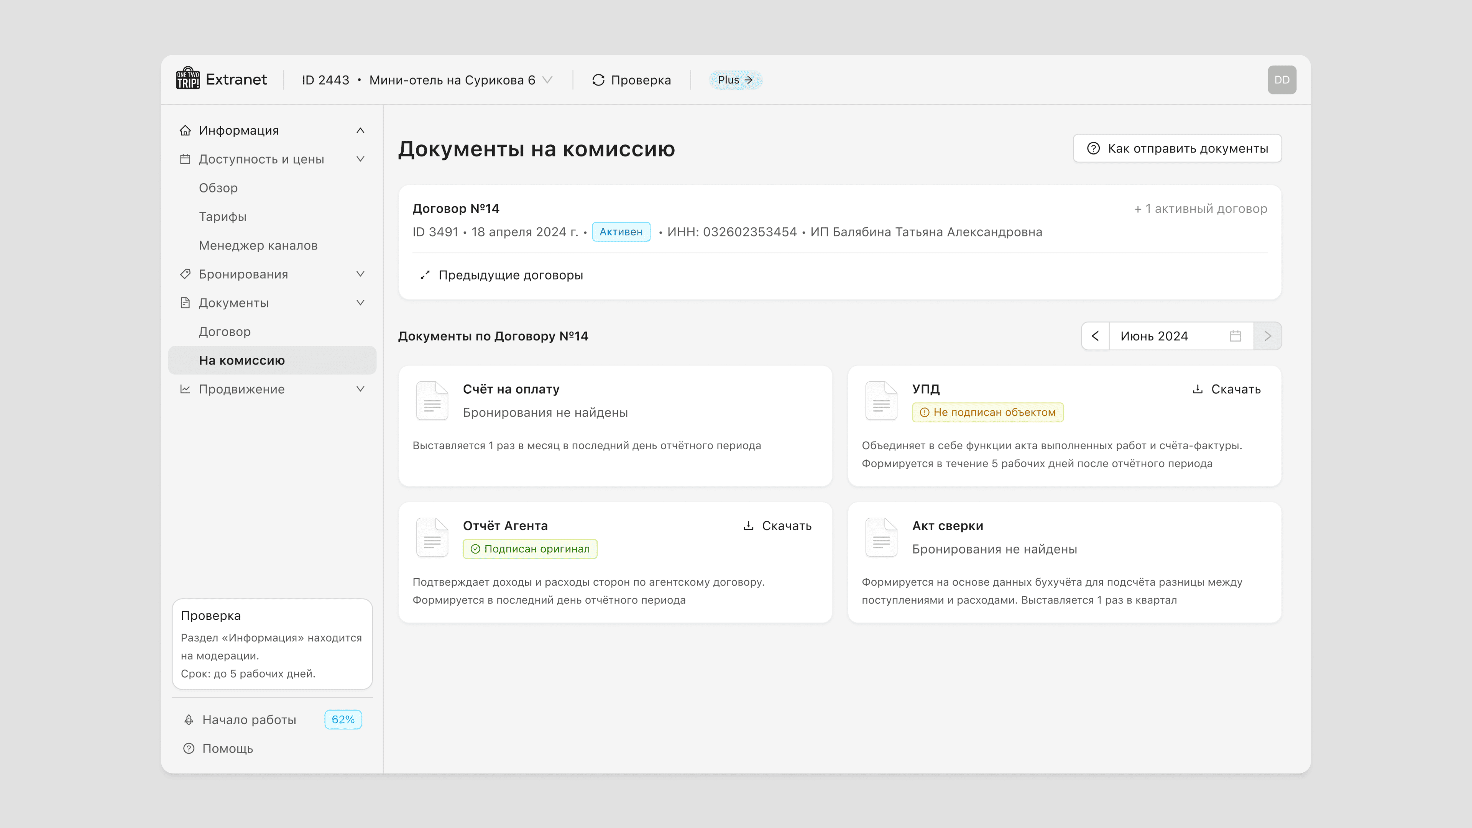Image resolution: width=1472 pixels, height=828 pixels.
Task: Collapse the Информация sidebar section
Action: click(360, 130)
